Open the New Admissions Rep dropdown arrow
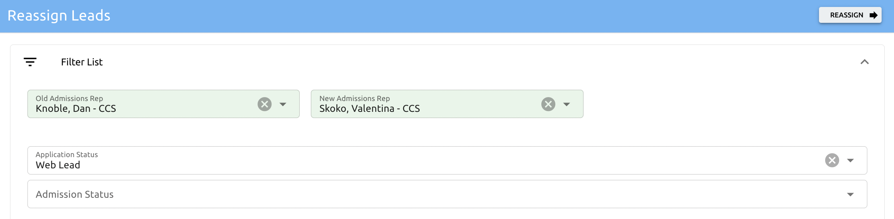 (x=567, y=104)
